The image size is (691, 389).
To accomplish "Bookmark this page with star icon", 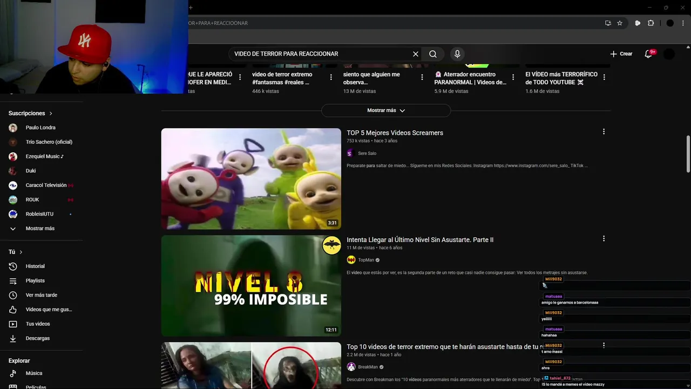I will coord(620,23).
